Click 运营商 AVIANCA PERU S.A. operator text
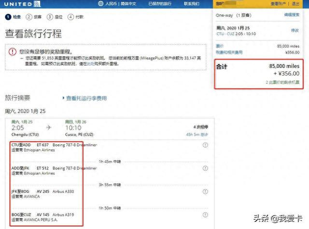 click(x=34, y=220)
